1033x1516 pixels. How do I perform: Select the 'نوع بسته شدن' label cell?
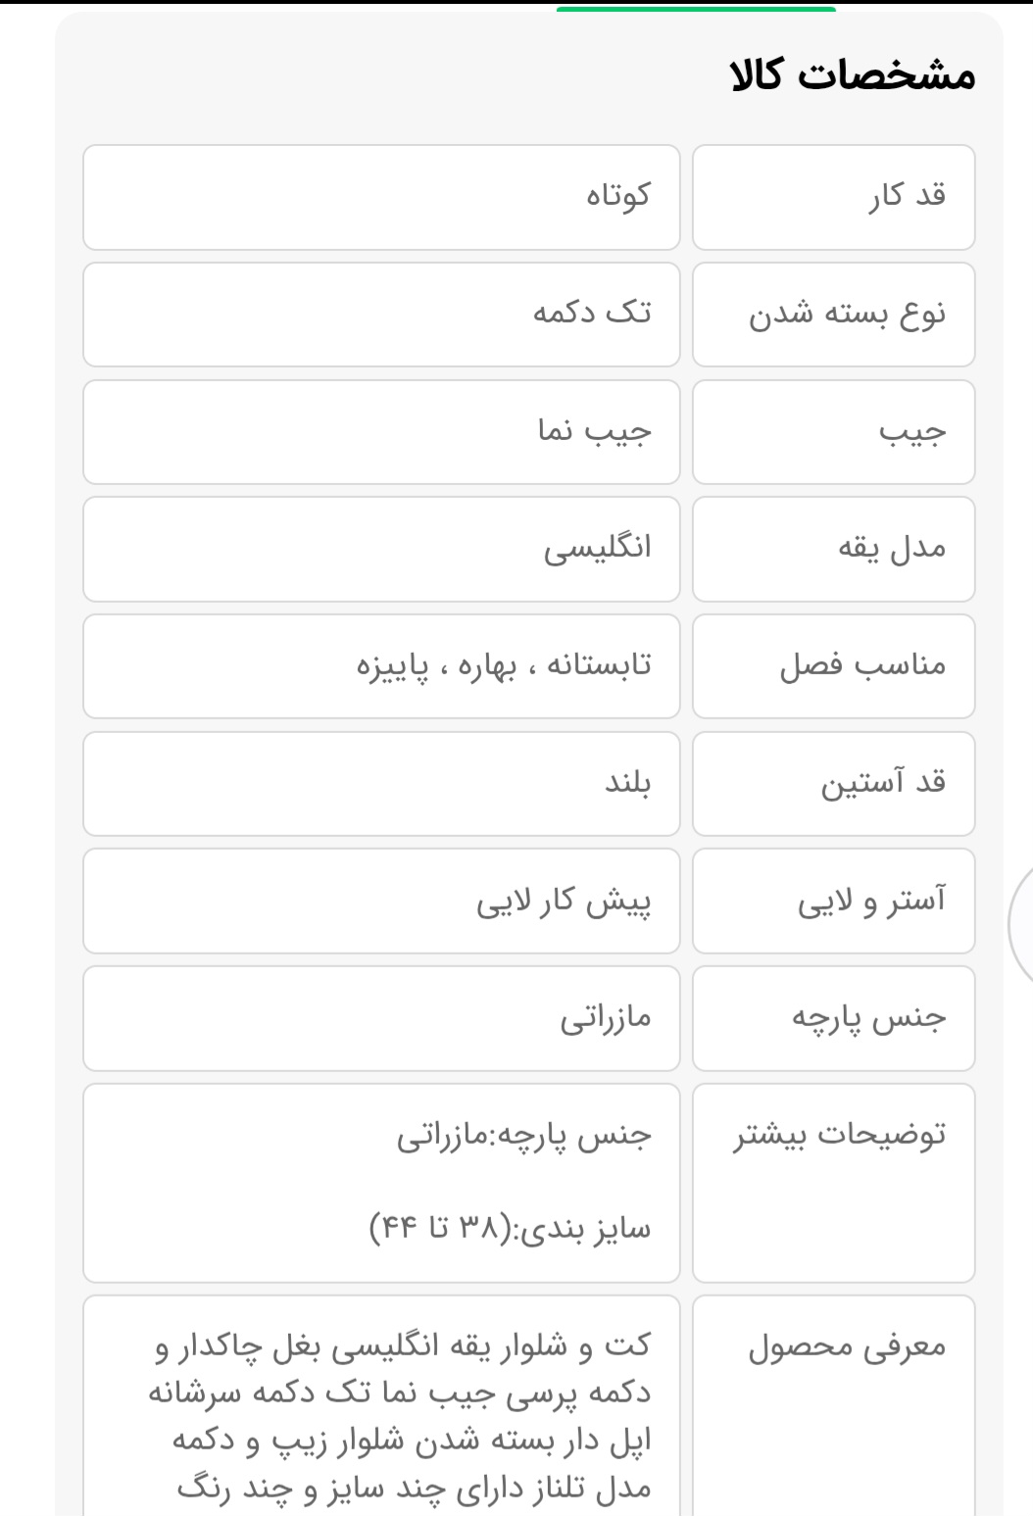click(833, 315)
